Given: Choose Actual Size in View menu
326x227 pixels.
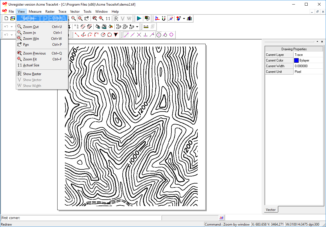Looking at the screenshot, I should tap(42, 65).
